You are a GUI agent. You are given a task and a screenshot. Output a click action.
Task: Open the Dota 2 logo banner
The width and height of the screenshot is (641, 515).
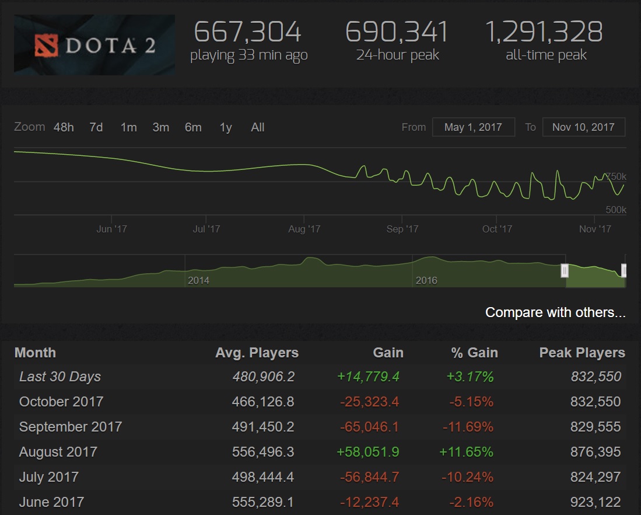94,44
